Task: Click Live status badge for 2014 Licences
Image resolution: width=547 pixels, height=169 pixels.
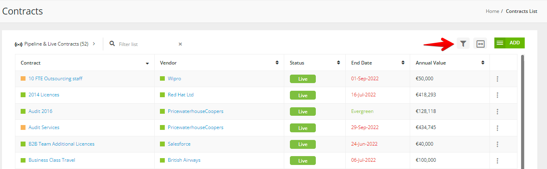Action: 303,95
